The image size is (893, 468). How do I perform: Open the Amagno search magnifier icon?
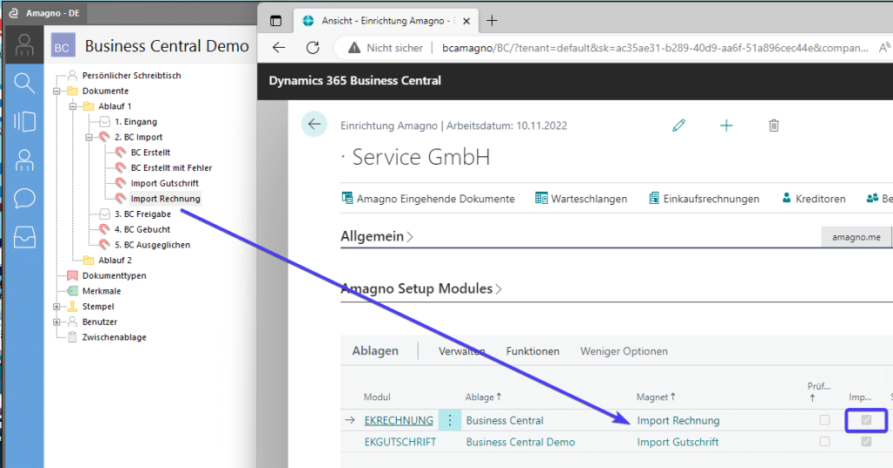click(24, 83)
